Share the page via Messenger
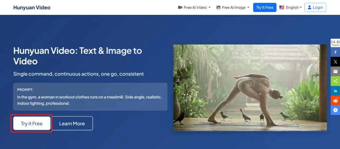 pyautogui.click(x=335, y=110)
